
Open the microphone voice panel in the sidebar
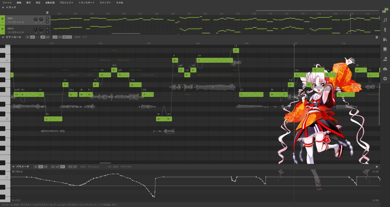point(385,30)
